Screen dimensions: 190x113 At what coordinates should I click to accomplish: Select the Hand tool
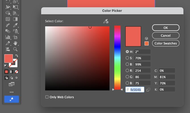pos(15,43)
